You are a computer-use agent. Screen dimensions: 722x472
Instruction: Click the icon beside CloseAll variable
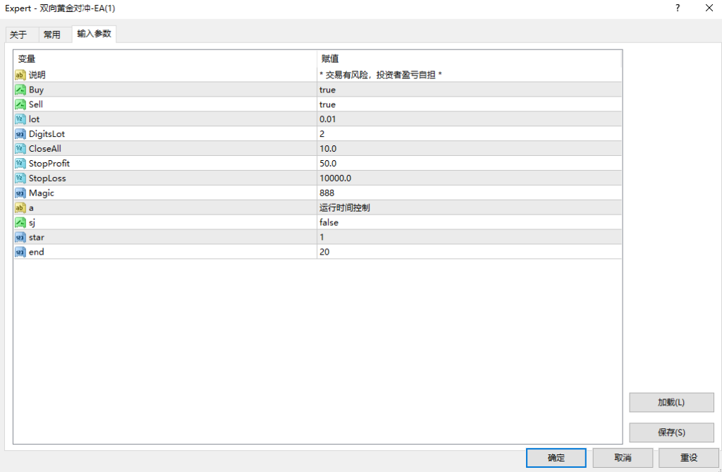point(20,149)
